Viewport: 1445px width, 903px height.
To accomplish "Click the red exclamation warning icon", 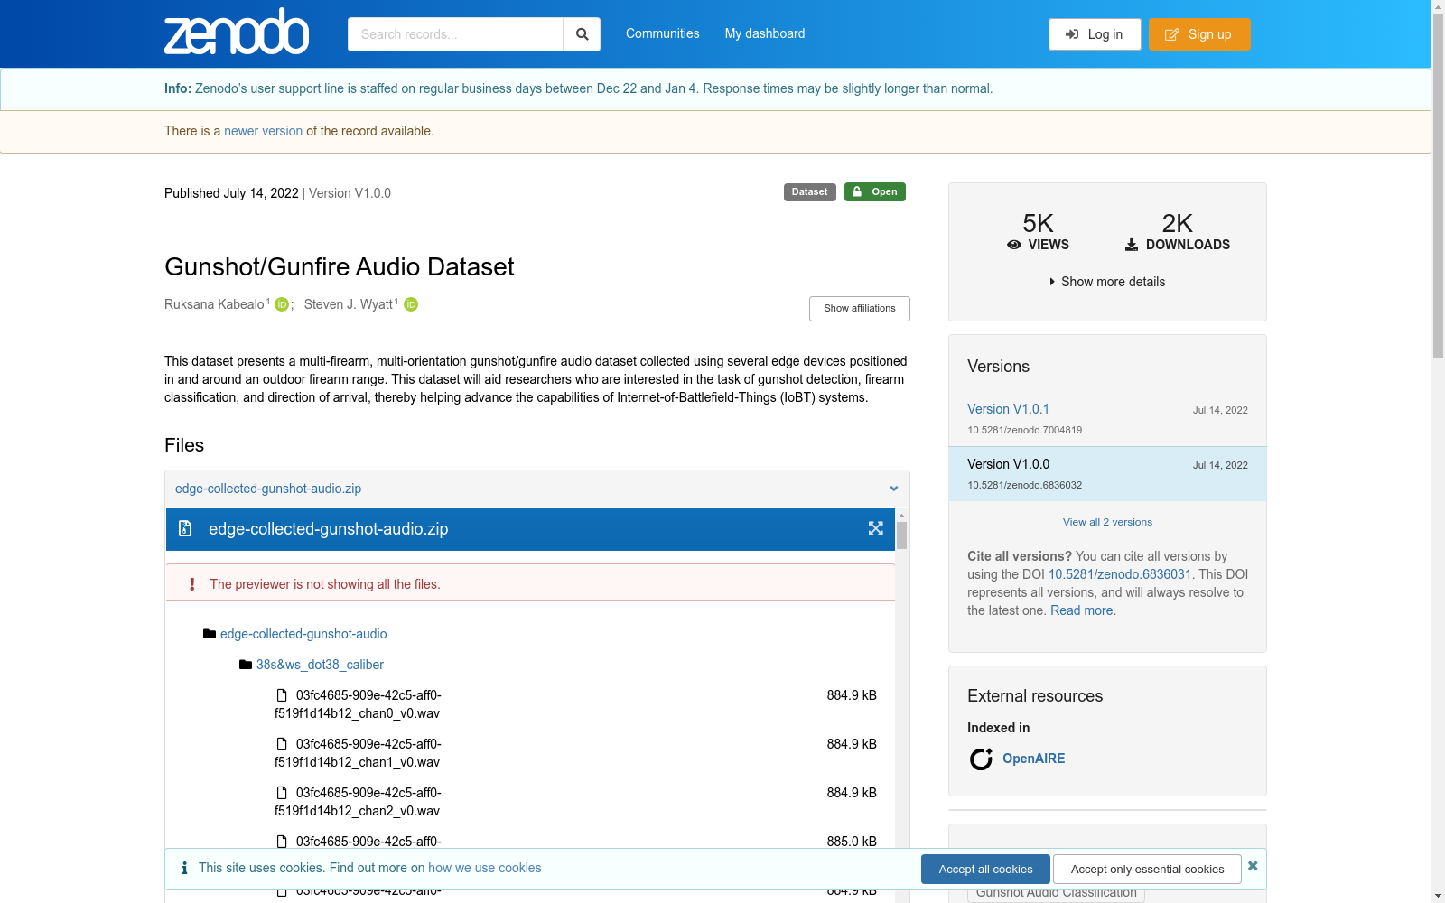I will 191,584.
